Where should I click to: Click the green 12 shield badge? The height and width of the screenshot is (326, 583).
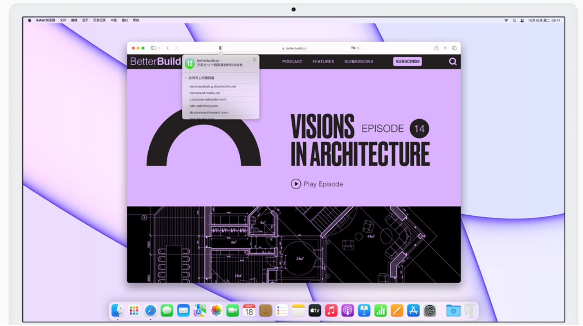(190, 64)
